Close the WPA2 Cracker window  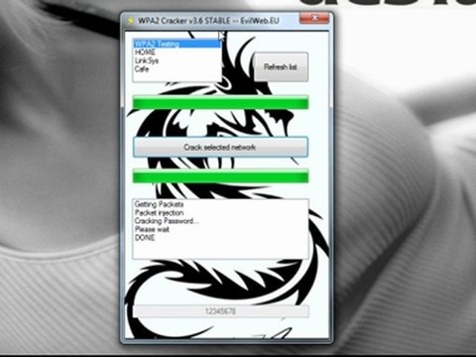click(314, 18)
